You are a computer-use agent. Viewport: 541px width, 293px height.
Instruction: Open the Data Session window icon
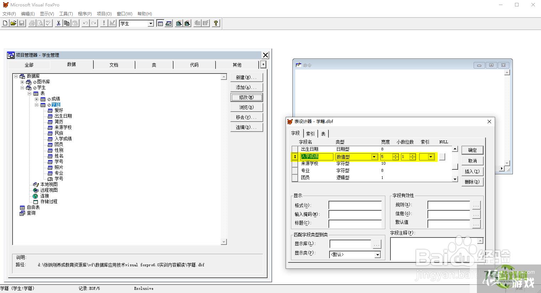point(168,23)
